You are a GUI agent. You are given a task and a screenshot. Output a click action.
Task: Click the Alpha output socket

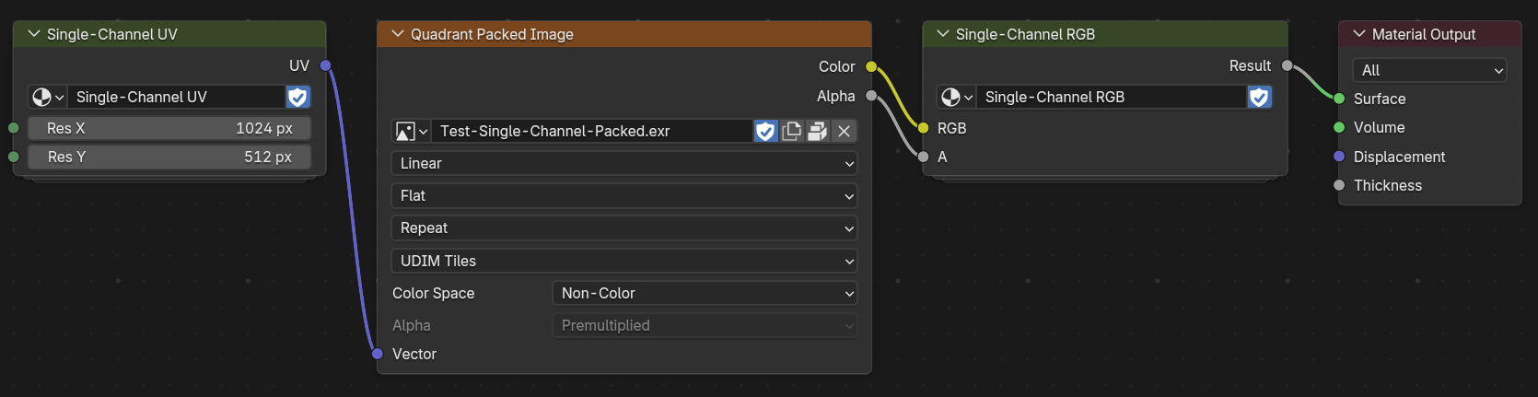pyautogui.click(x=871, y=96)
